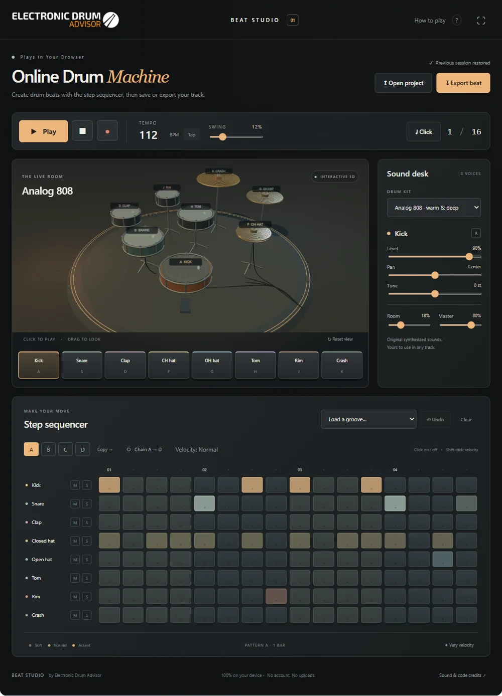Toggle the active Open hat step
This screenshot has height=696, width=502.
pos(443,559)
